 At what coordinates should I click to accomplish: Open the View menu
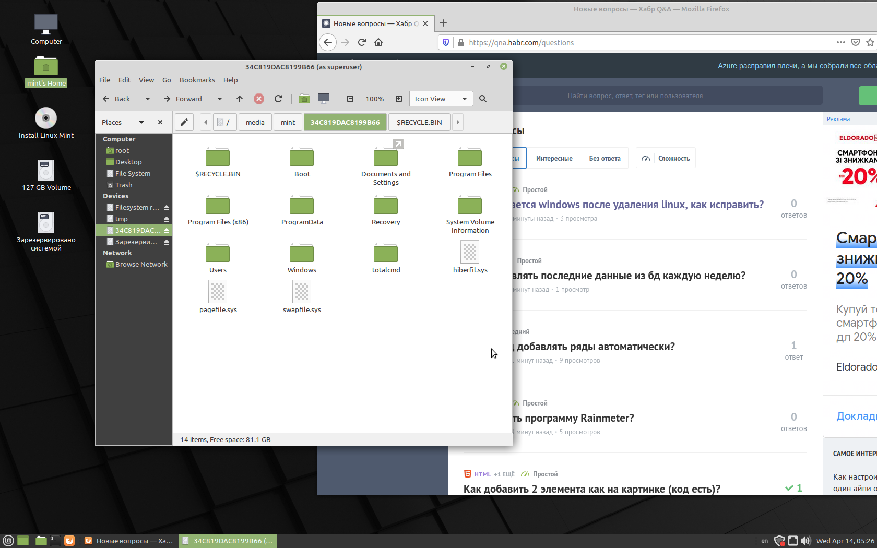pos(146,80)
